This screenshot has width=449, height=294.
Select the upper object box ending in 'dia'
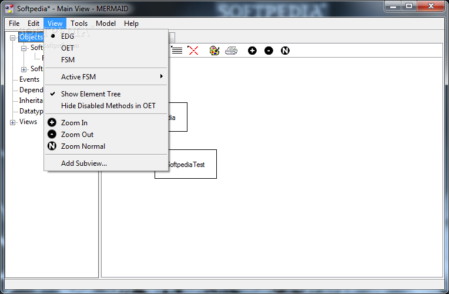[x=177, y=117]
